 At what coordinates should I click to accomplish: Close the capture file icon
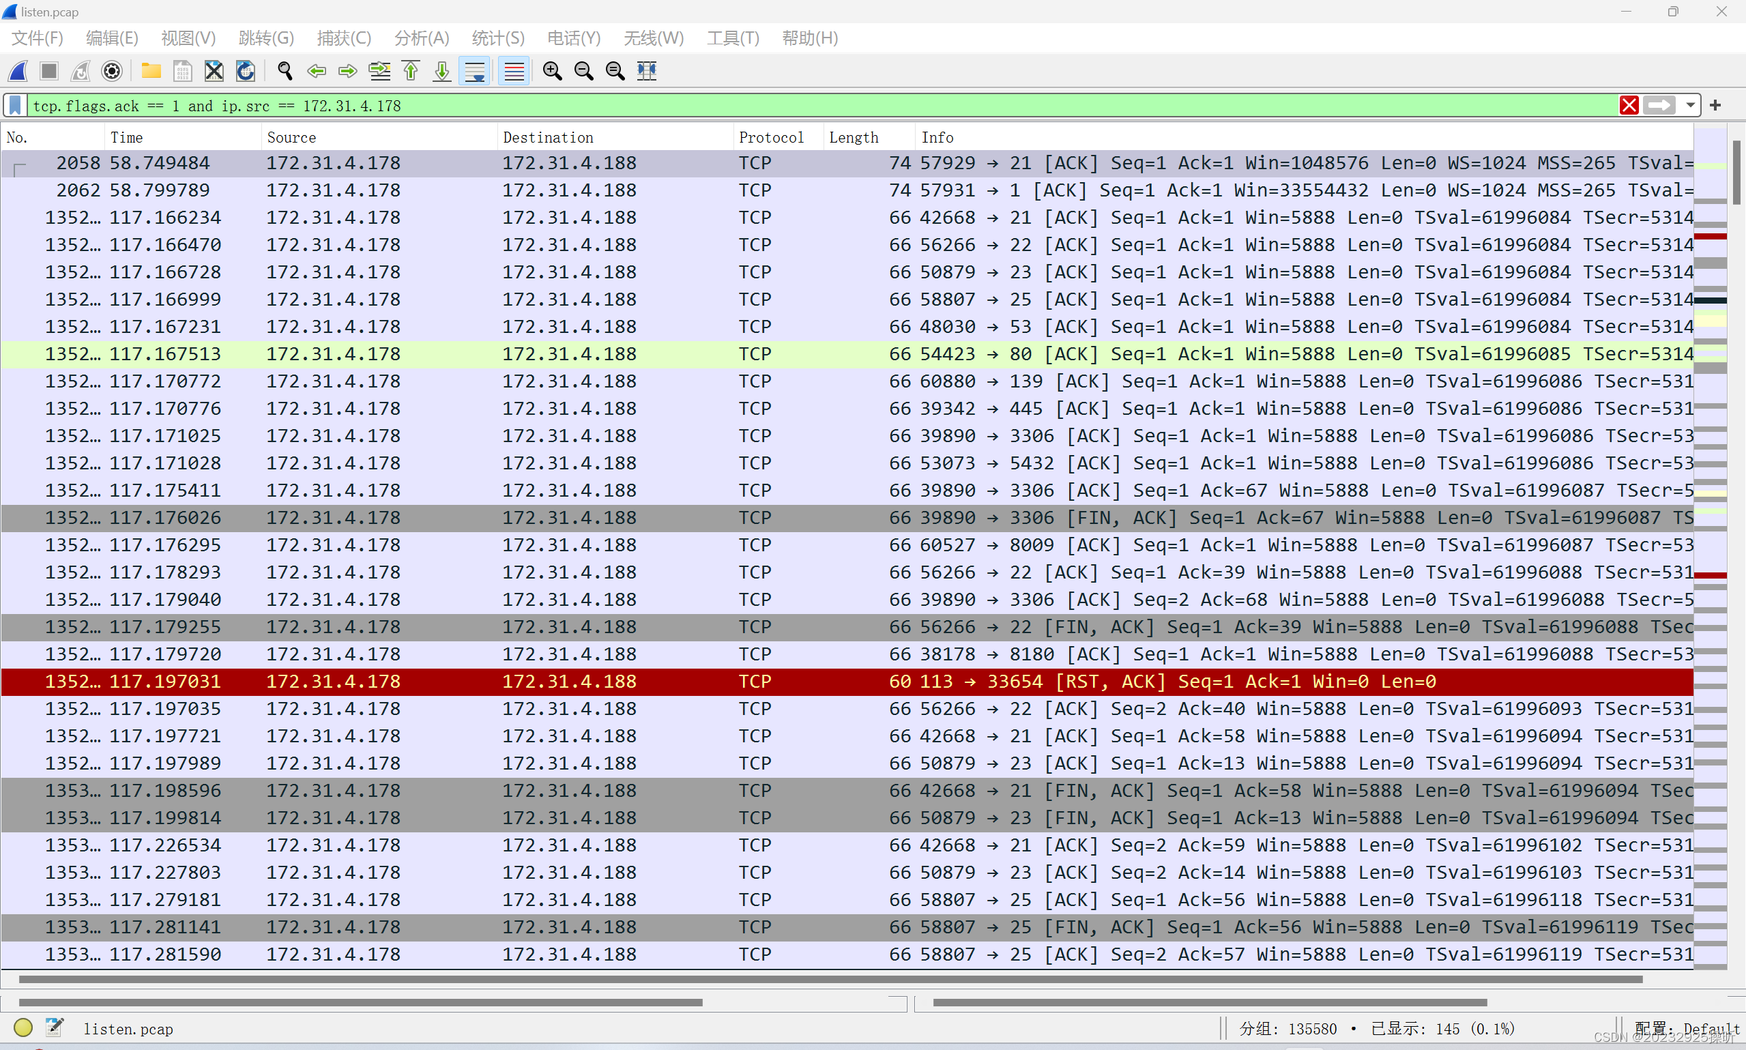[214, 71]
